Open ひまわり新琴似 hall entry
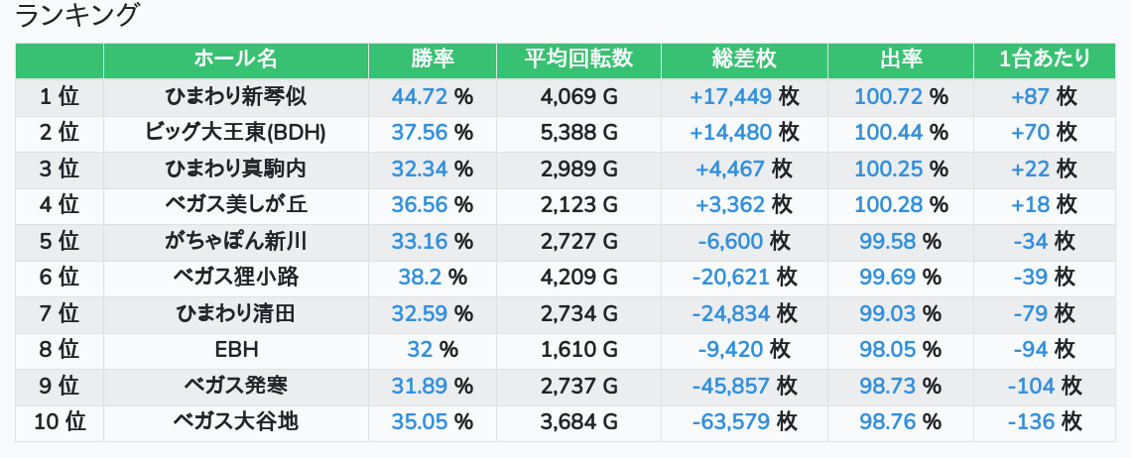The width and height of the screenshot is (1131, 458). pyautogui.click(x=235, y=96)
